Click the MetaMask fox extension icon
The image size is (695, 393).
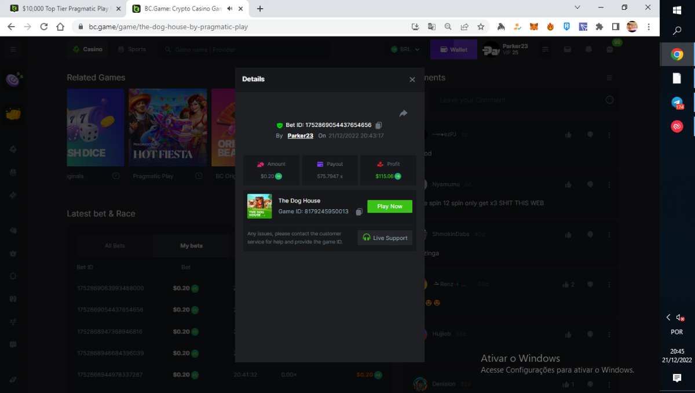(x=534, y=27)
